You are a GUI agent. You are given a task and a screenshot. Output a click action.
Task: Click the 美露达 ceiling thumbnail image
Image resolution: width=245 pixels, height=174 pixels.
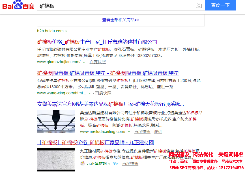56,121
